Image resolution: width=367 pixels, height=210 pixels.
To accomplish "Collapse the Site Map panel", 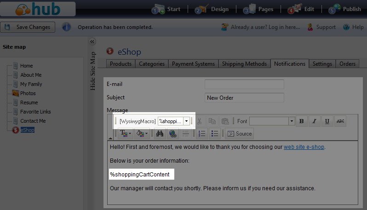I will 92,42.
